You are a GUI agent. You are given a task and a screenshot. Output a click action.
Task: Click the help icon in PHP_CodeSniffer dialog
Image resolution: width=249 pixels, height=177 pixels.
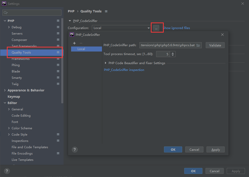(75, 149)
